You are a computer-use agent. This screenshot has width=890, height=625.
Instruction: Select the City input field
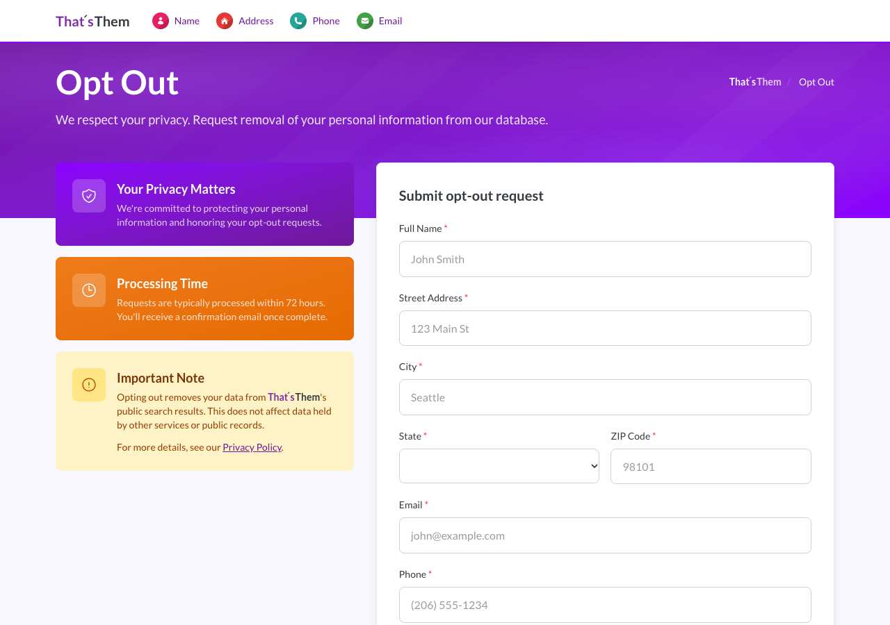[x=605, y=397]
